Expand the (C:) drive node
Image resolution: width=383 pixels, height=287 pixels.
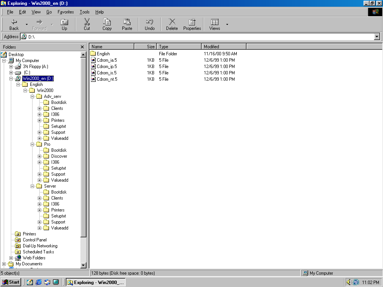coord(11,72)
